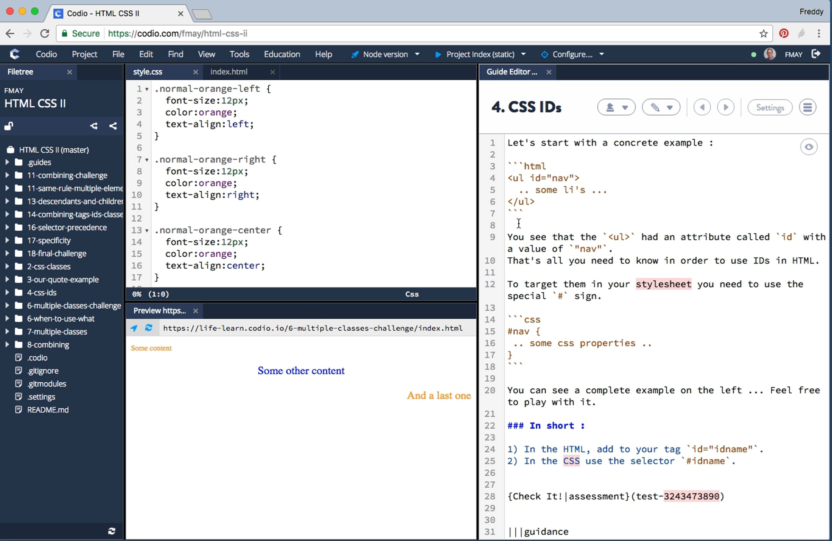Click the Css language indicator in status bar
Viewport: 832px width, 541px height.
coord(412,294)
